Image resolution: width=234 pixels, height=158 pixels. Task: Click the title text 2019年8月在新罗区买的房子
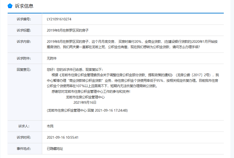tap(67, 30)
